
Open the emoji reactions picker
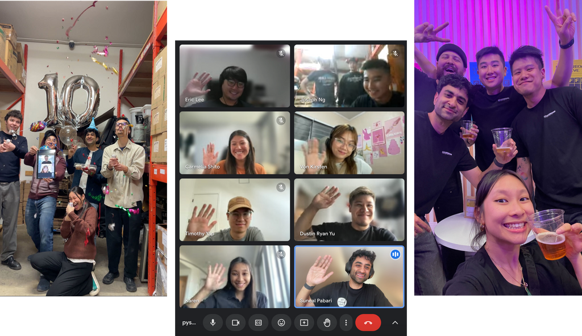281,322
